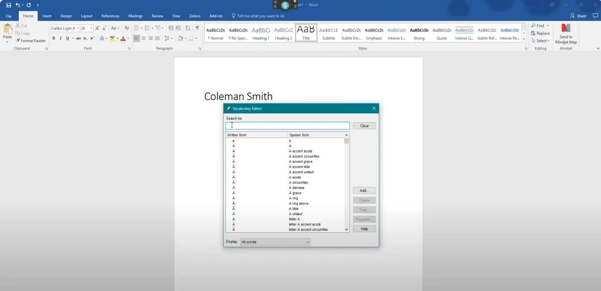Click the Sort icon in Paragraph group
Screen dimensions: 601x291
[x=188, y=28]
